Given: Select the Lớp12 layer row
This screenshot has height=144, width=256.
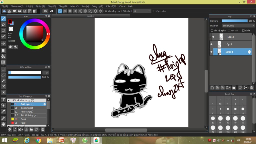Looking at the screenshot, I should (x=231, y=44).
